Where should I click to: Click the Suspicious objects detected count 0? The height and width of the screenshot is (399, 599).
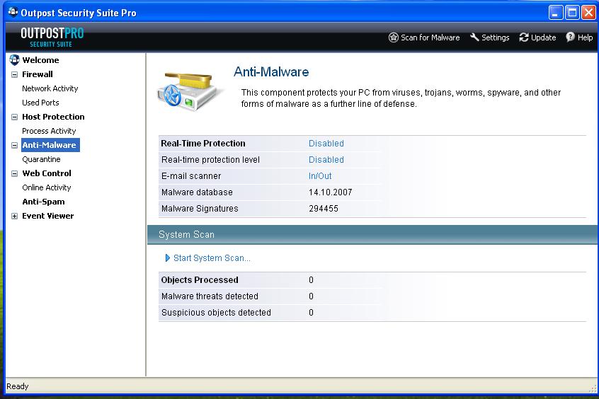[311, 312]
